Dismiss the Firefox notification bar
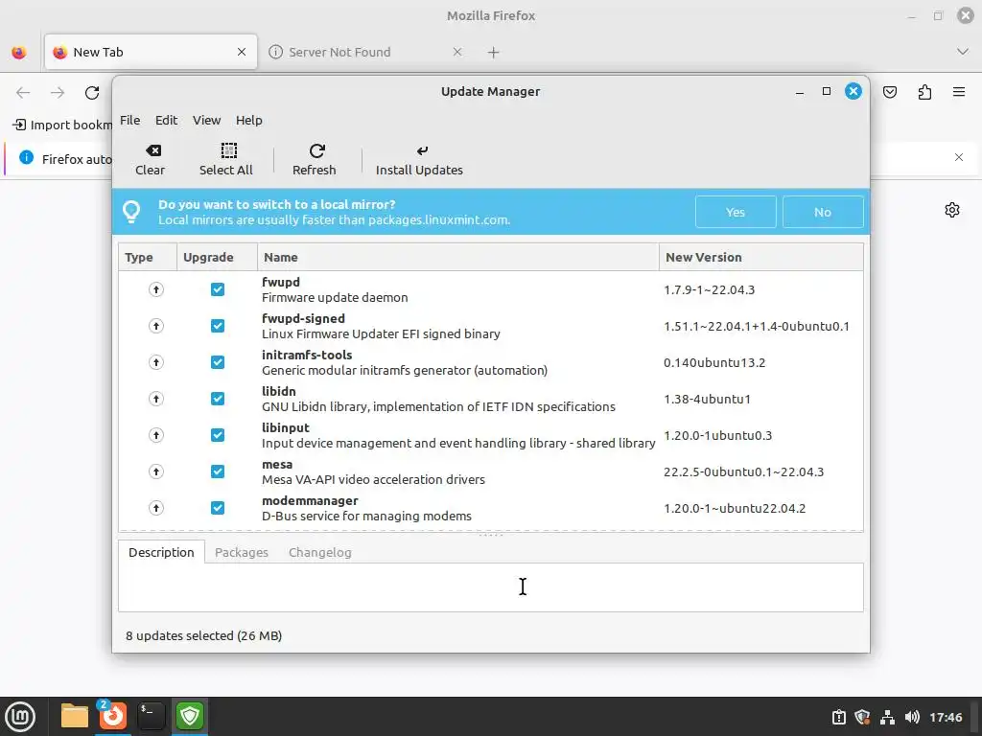982x736 pixels. [x=959, y=157]
